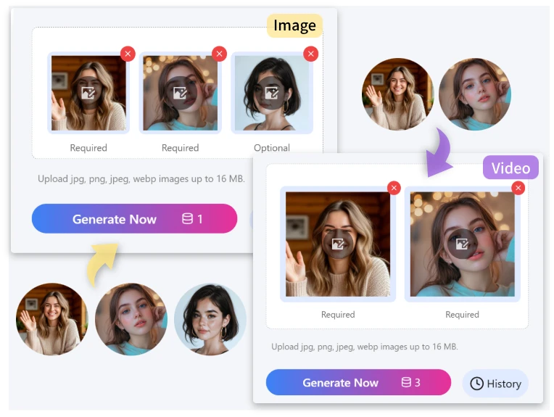The height and width of the screenshot is (417, 554).
Task: Edit first Required image icon in Video panel
Action: (338, 244)
